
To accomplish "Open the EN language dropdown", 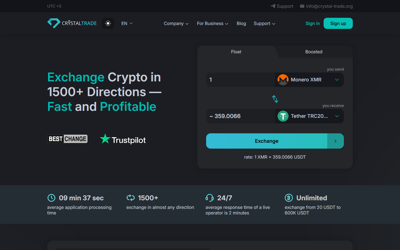I will pos(127,23).
